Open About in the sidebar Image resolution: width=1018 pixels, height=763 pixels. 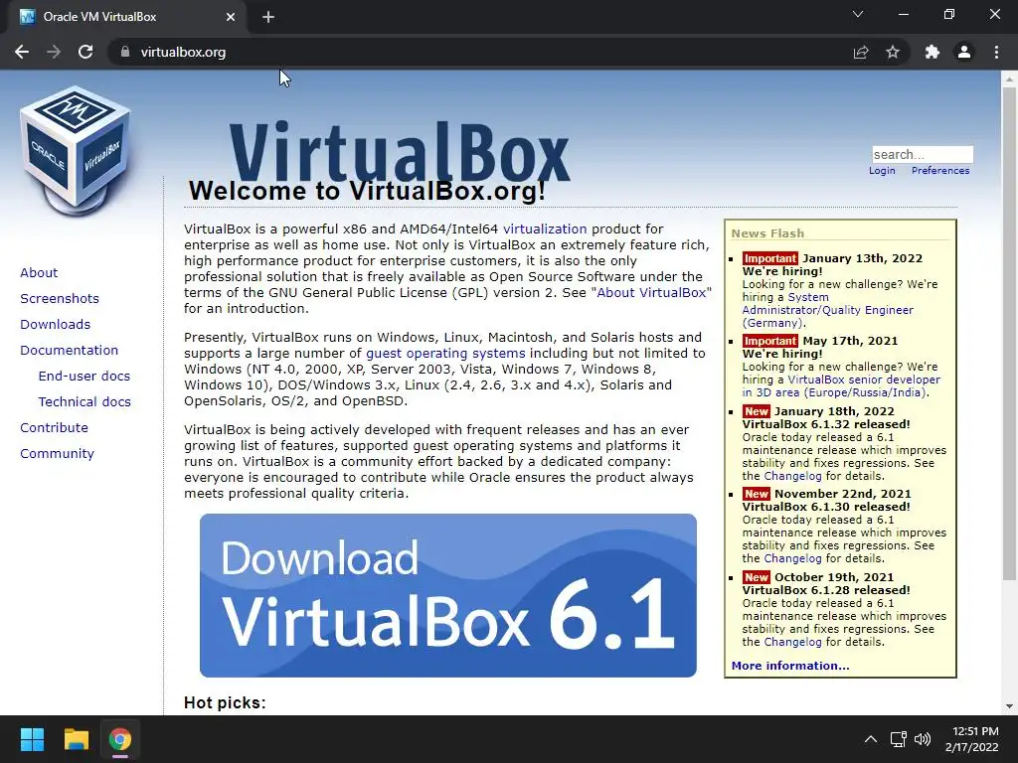[39, 272]
